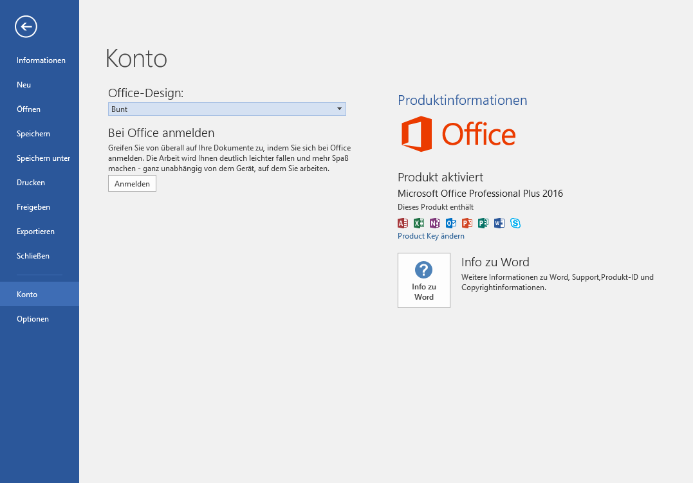693x483 pixels.
Task: Click the PowerPoint app icon
Action: 467,223
